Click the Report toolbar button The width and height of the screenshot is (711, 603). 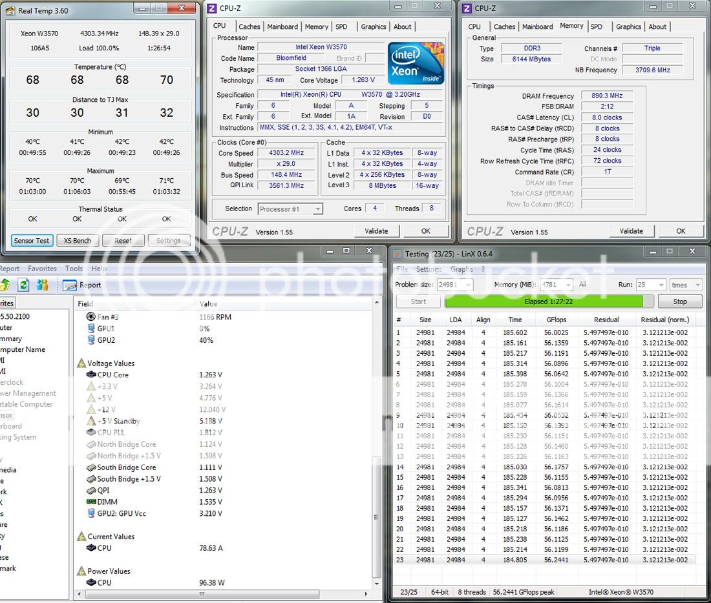tap(82, 285)
